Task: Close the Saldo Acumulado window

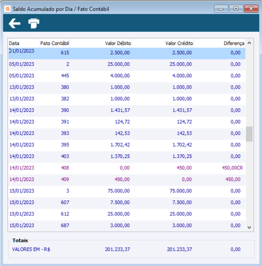Action: pyautogui.click(x=251, y=9)
